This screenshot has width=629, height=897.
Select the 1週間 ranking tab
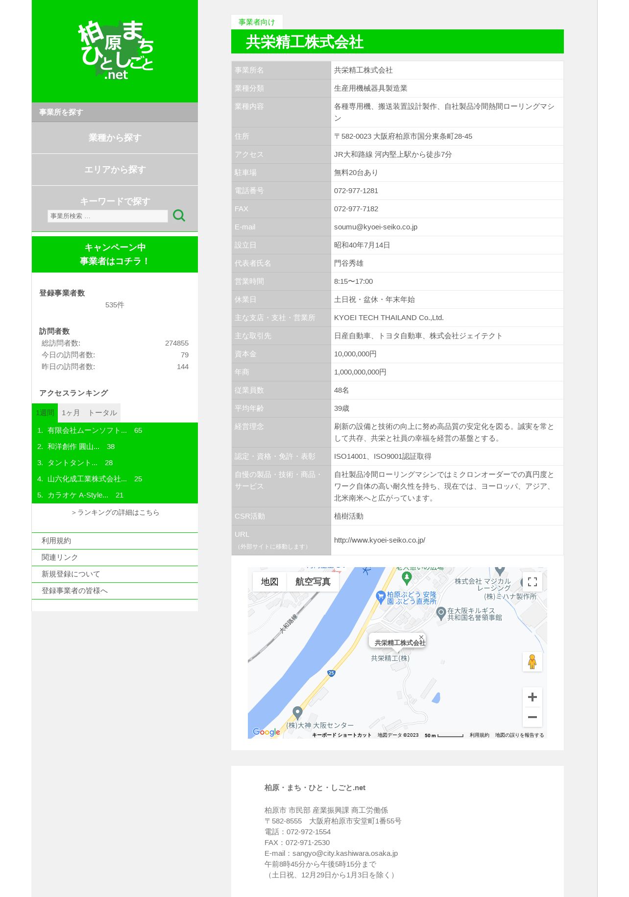click(45, 413)
